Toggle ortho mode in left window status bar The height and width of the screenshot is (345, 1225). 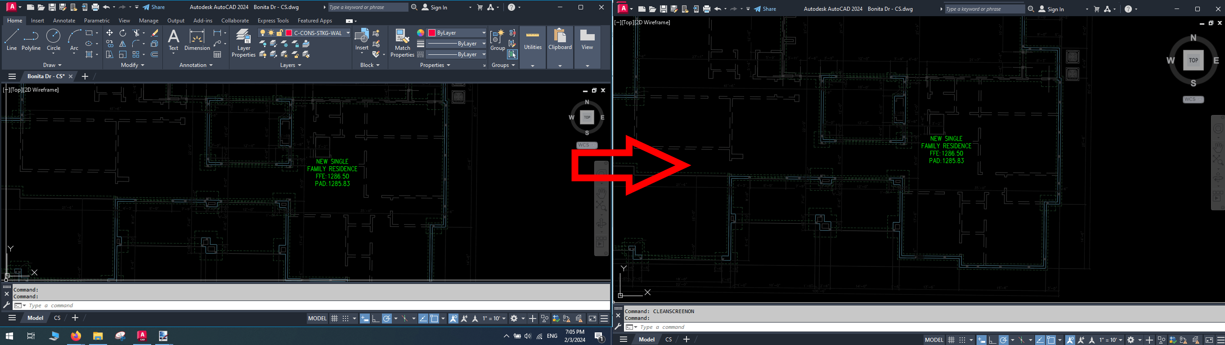coord(375,318)
